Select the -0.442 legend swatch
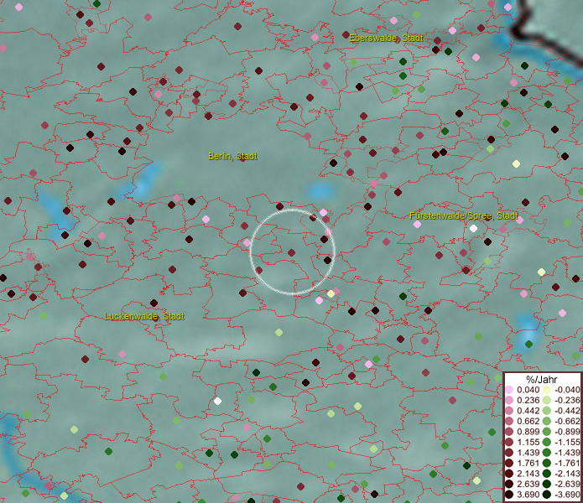 (x=547, y=411)
